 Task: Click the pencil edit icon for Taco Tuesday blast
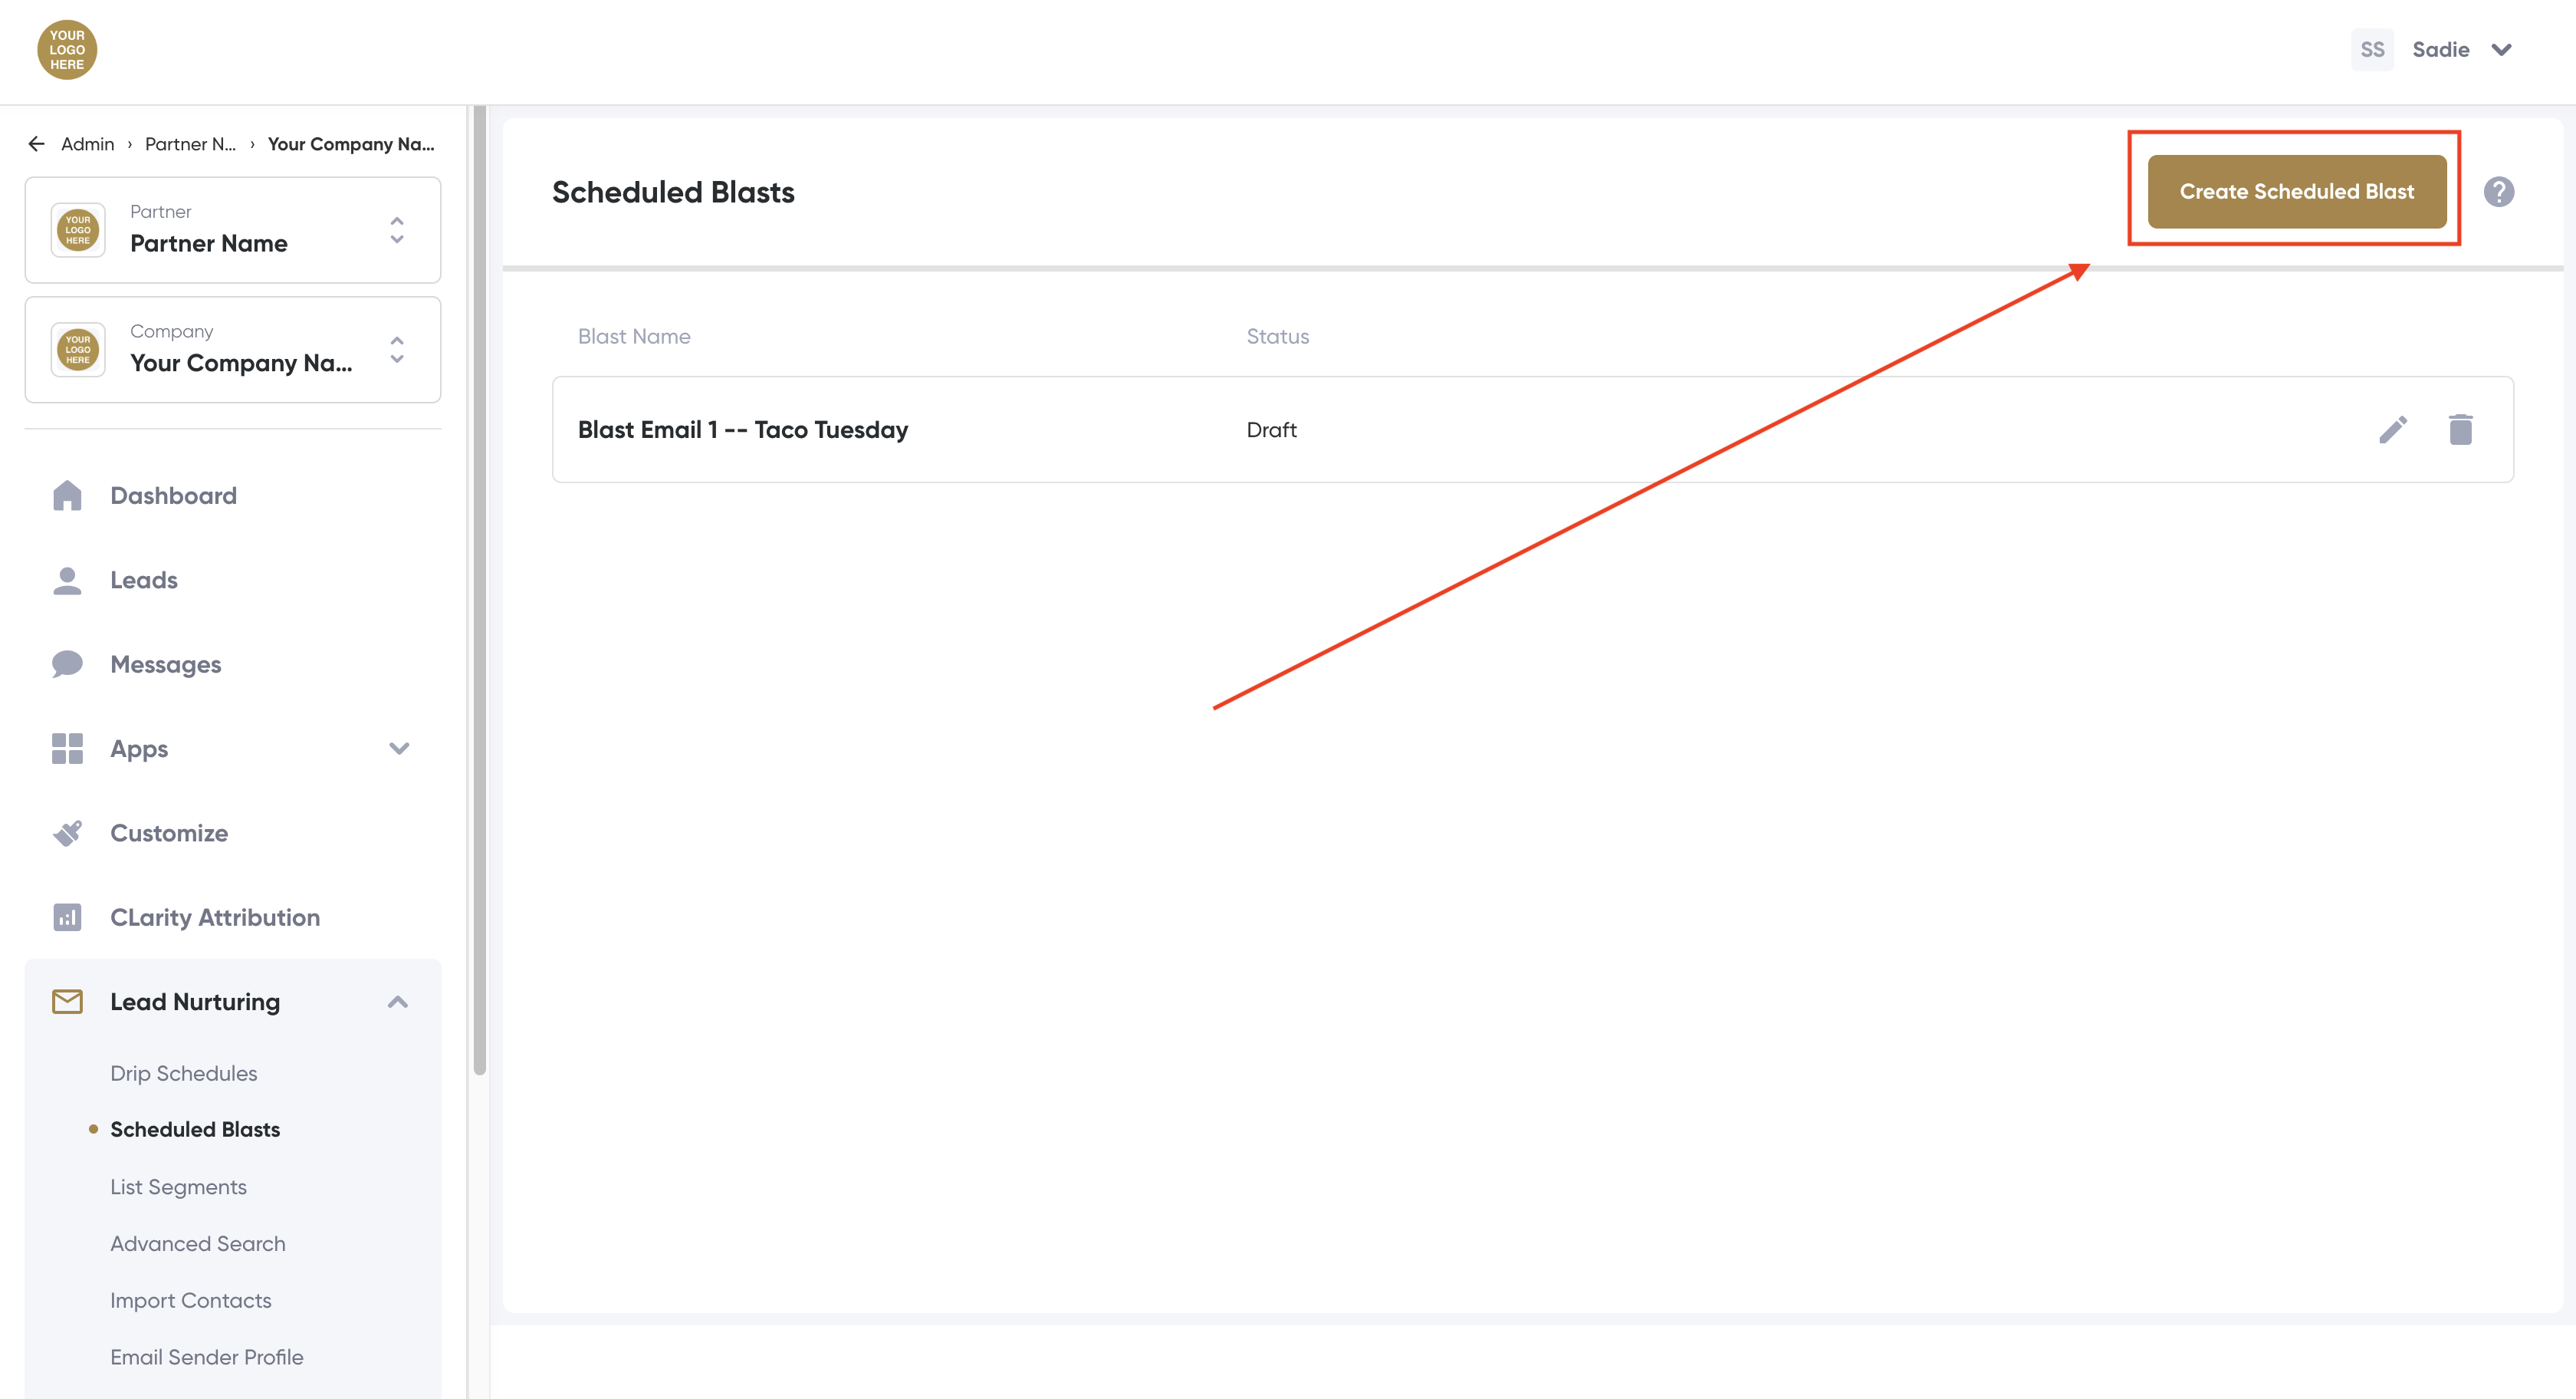[2392, 430]
